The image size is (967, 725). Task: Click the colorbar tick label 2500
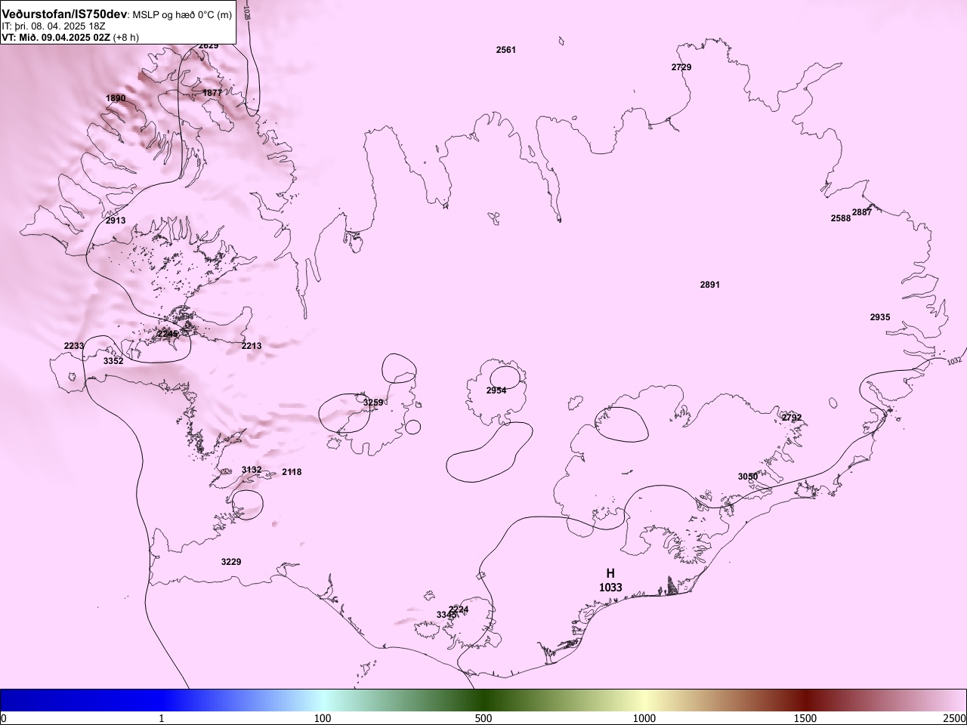955,718
